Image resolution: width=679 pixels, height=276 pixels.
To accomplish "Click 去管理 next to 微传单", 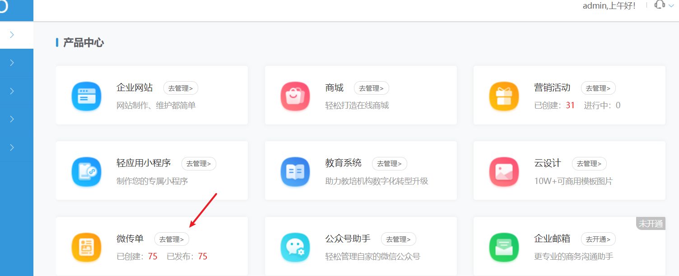I will [172, 239].
